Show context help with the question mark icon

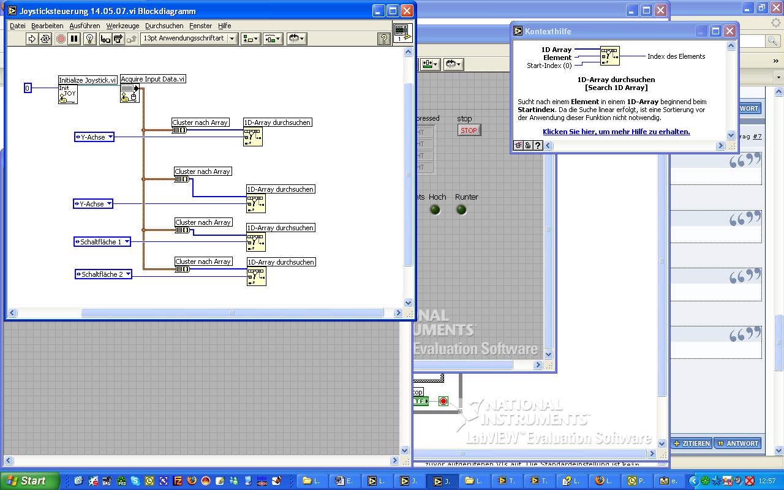384,39
